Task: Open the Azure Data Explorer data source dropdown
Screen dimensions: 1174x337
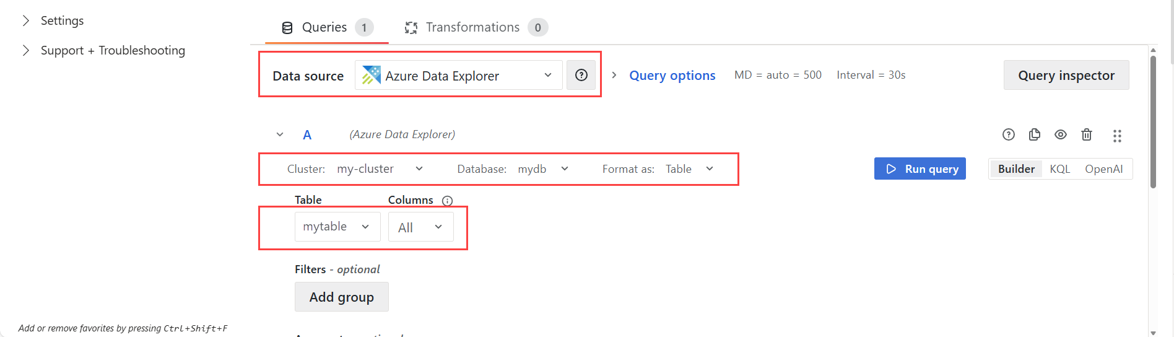Action: pyautogui.click(x=459, y=75)
